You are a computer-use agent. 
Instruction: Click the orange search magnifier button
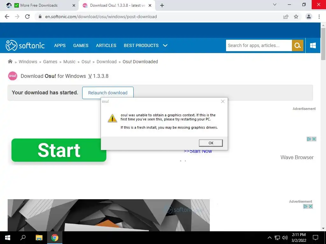click(298, 45)
